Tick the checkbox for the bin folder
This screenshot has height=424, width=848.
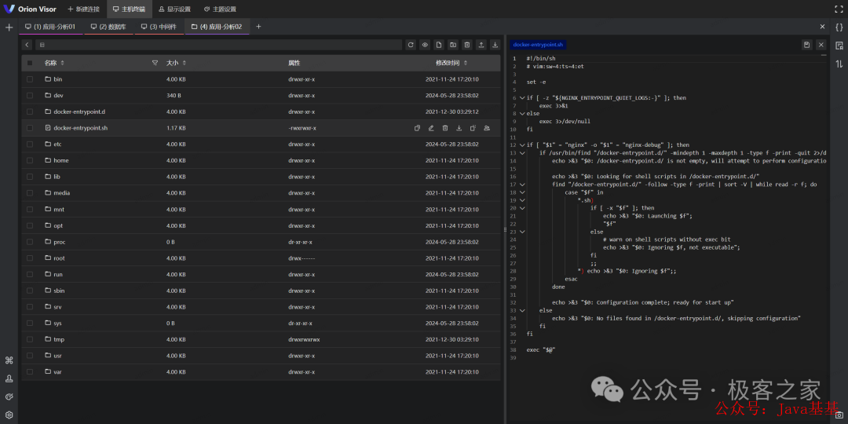(x=30, y=79)
